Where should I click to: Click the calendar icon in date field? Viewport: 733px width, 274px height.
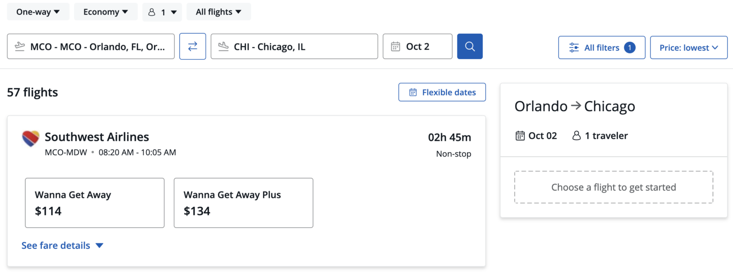click(x=395, y=47)
